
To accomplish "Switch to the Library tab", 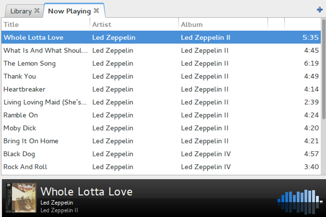I will click(x=21, y=11).
